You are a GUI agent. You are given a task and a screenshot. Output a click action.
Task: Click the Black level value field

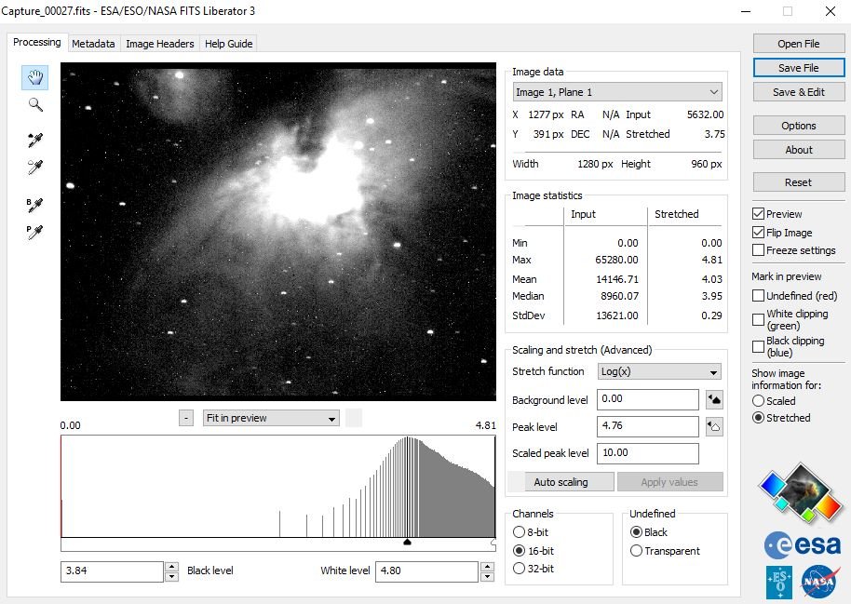(112, 571)
